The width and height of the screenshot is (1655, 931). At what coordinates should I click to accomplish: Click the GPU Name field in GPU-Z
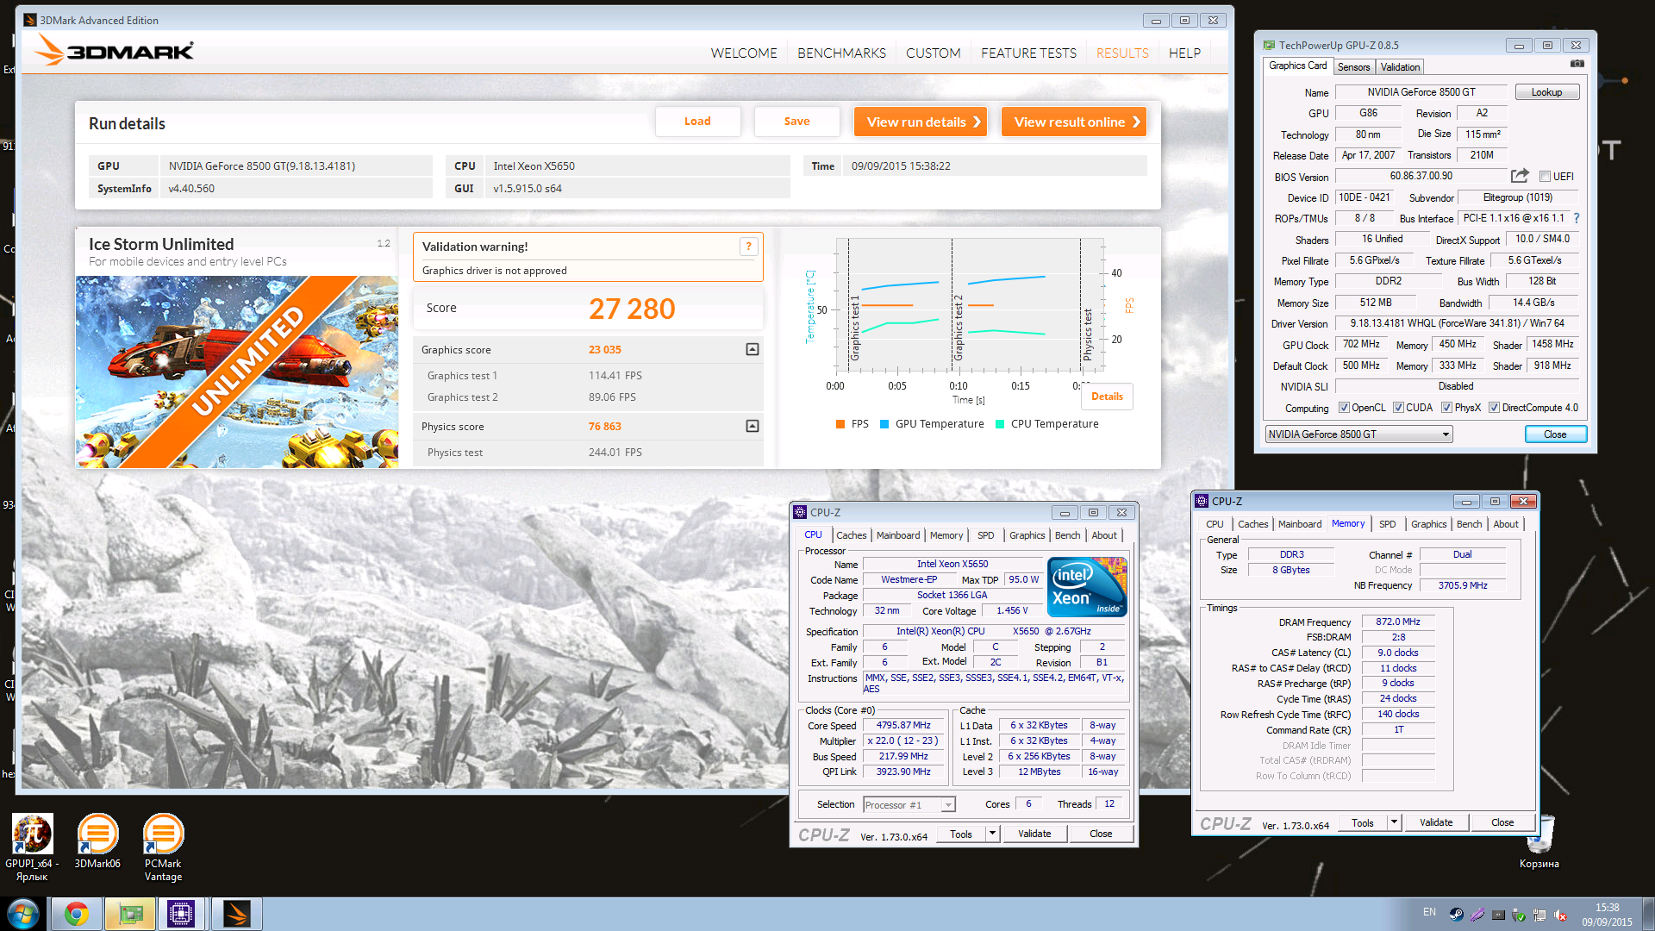coord(1421,92)
